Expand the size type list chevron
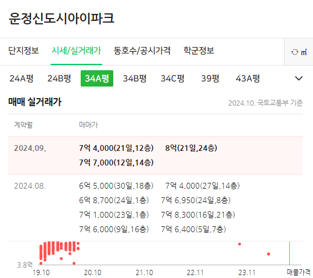Screen dimensions: 313x278 (x=298, y=78)
